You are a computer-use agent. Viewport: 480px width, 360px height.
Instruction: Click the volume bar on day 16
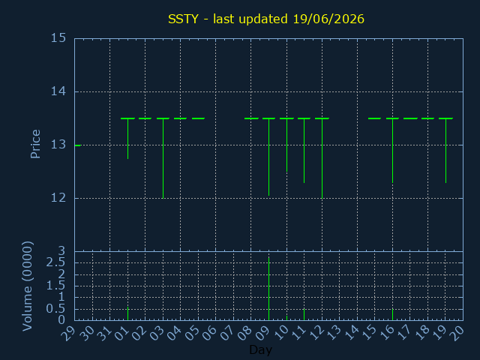393,315
